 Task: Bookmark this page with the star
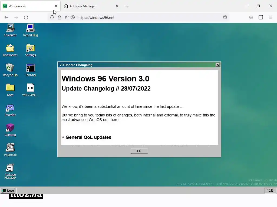pos(225,17)
